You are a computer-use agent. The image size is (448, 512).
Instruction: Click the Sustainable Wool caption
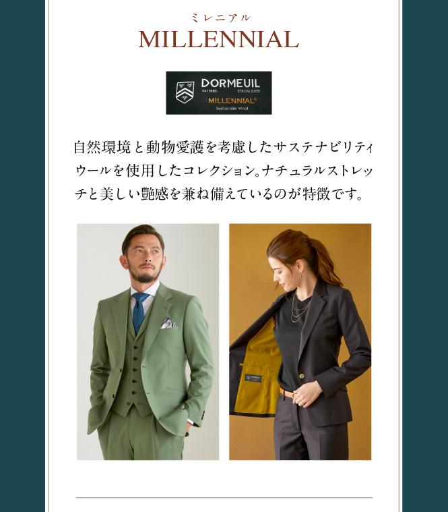232,109
